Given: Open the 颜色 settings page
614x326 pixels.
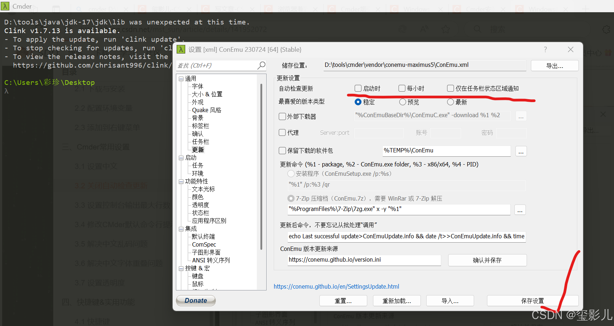Looking at the screenshot, I should coord(197,197).
